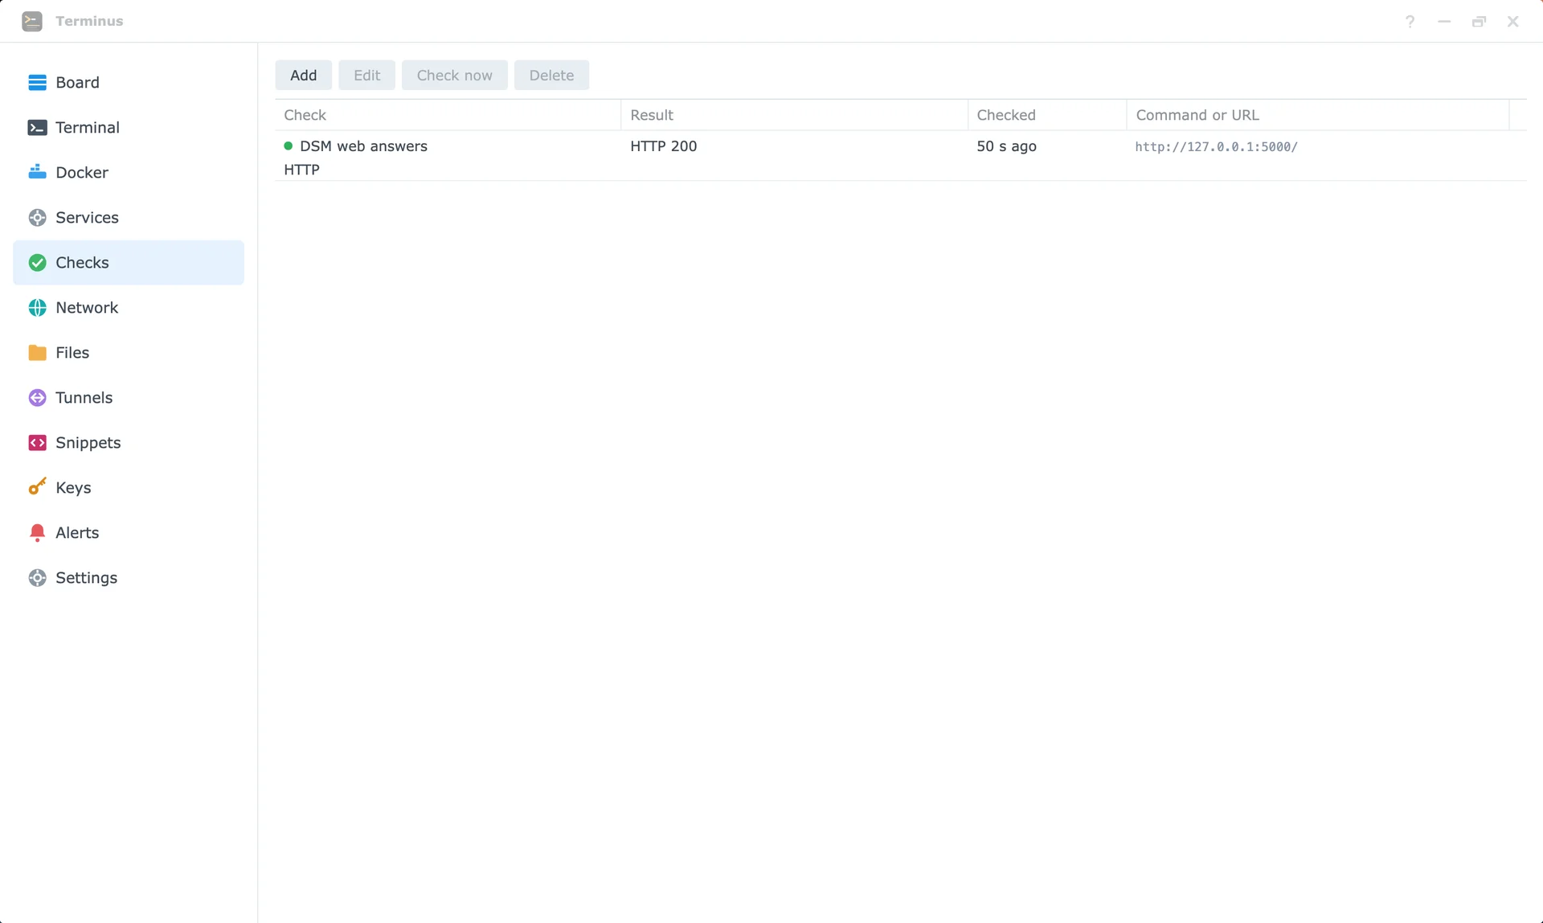Screen dimensions: 1543x923
Task: Click the Snippets code icon
Action: click(37, 442)
